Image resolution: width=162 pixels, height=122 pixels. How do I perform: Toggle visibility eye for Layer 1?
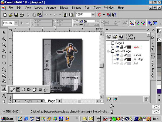(x=117, y=47)
